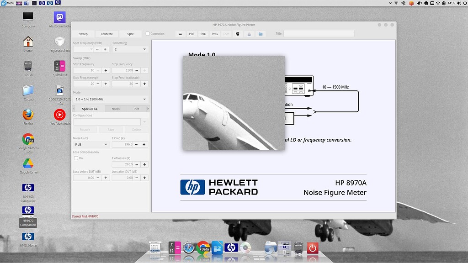Increment T Cold with the plus stepper

coord(145,144)
